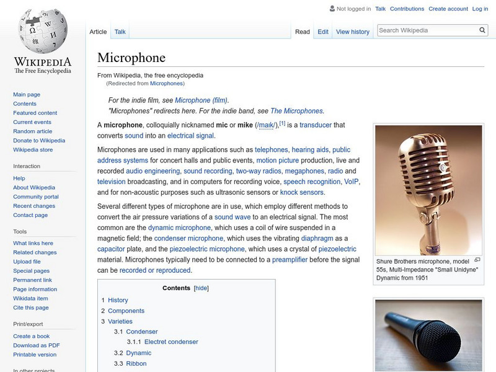496x372 pixels.
Task: Open sidebar Contents link
Action: [x=25, y=104]
